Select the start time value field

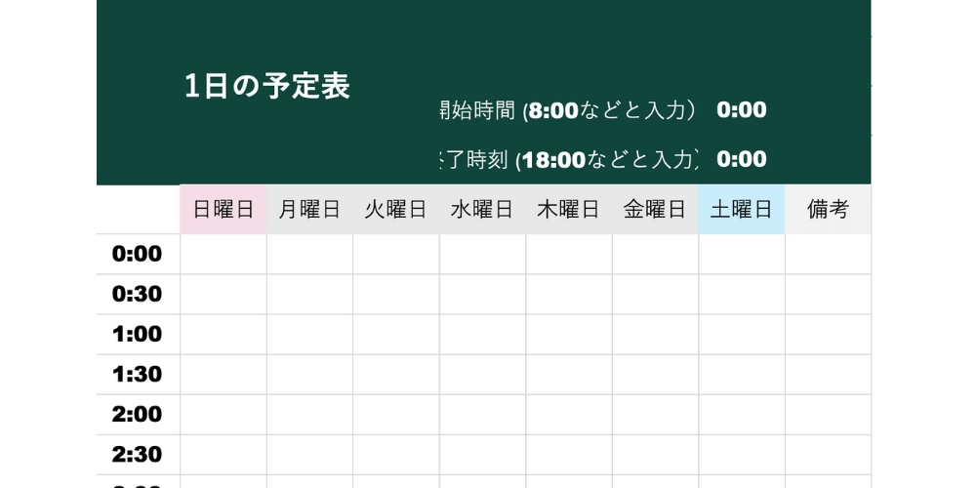[741, 110]
